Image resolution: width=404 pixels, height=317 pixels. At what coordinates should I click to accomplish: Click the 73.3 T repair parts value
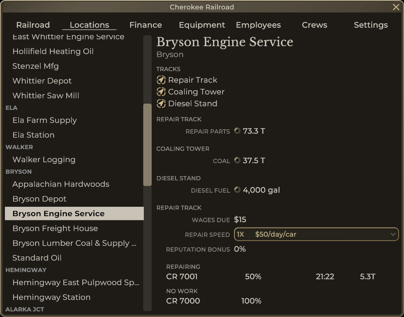pos(254,131)
